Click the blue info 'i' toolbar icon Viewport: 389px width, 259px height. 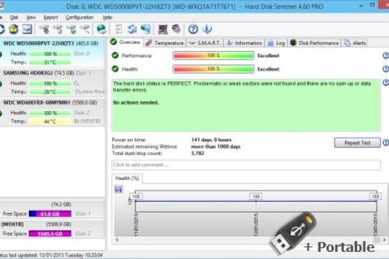click(x=207, y=29)
